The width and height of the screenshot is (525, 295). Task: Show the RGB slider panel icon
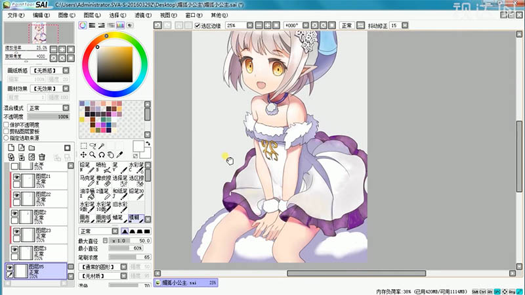92,25
